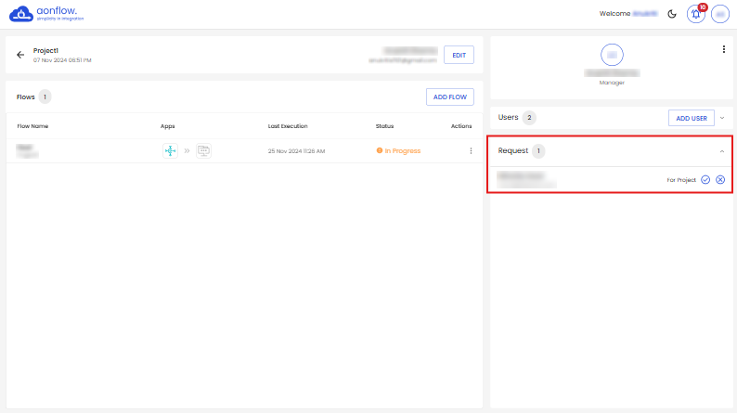Reject the project request with X icon
The image size is (737, 413).
pyautogui.click(x=720, y=179)
